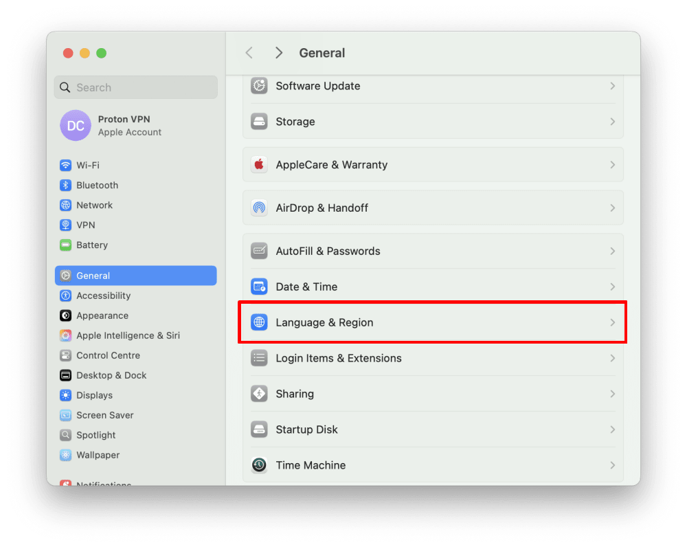Click the 'Battery' sidebar label

pyautogui.click(x=92, y=245)
